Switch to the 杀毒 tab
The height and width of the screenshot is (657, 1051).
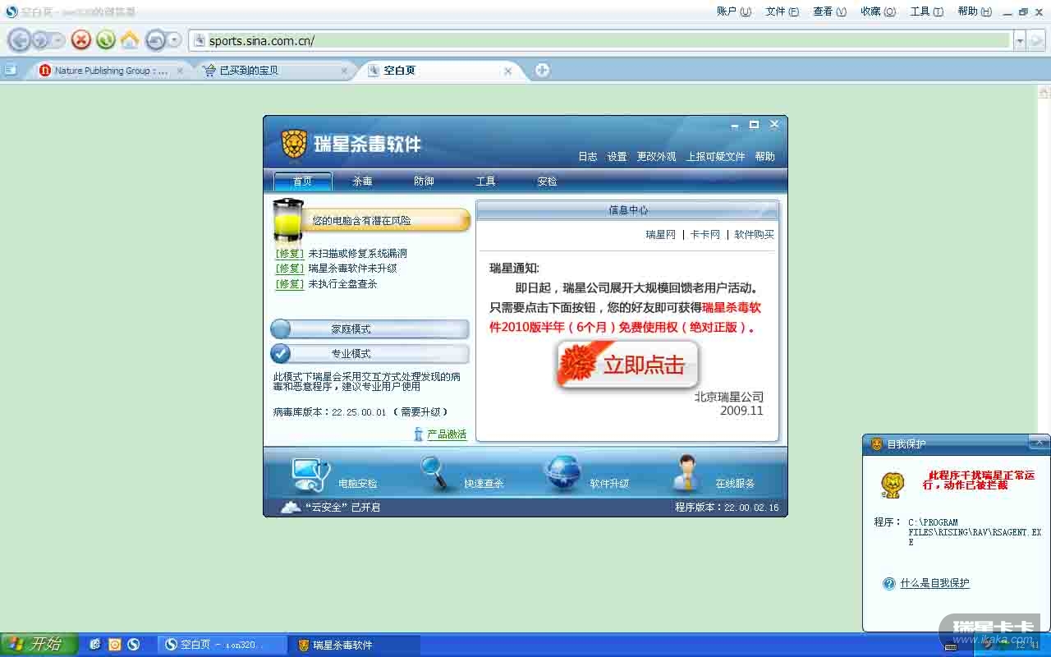(x=363, y=181)
